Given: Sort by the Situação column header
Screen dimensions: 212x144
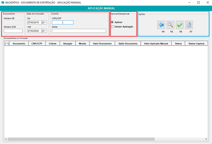Looking at the screenshot, I should point(68,44).
